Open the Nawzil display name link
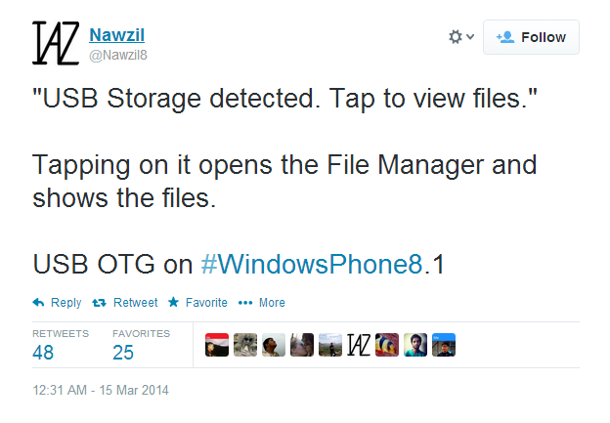Image resolution: width=610 pixels, height=423 pixels. [x=117, y=35]
